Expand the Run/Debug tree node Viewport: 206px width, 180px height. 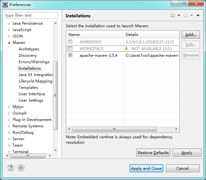9,133
